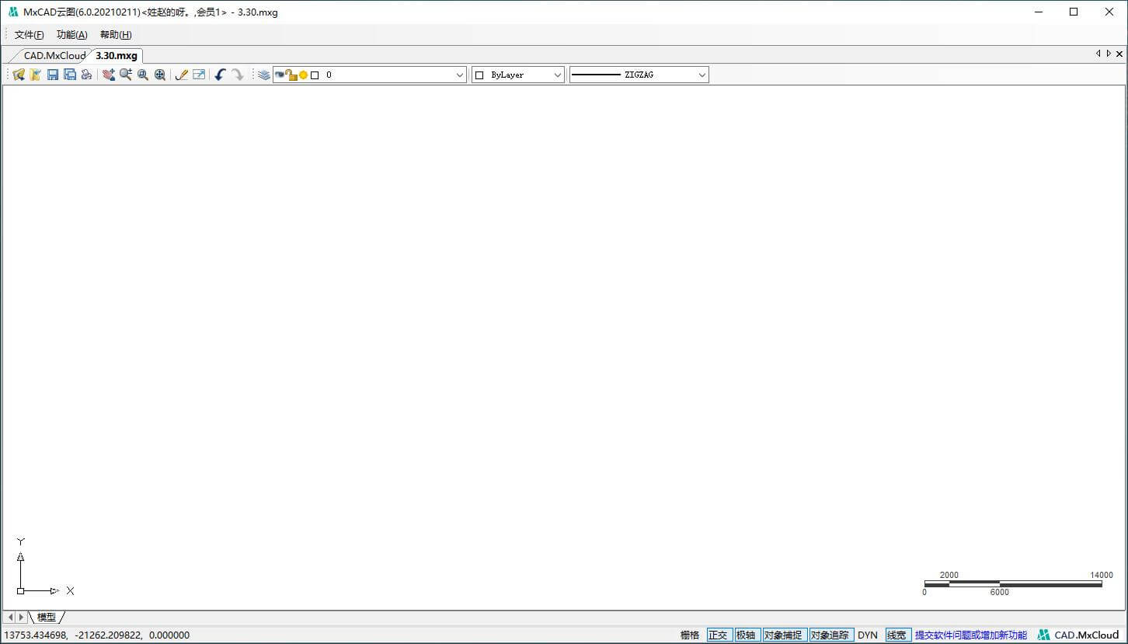Save the drawing with the floppy icon
Image resolution: width=1128 pixels, height=644 pixels.
(53, 75)
